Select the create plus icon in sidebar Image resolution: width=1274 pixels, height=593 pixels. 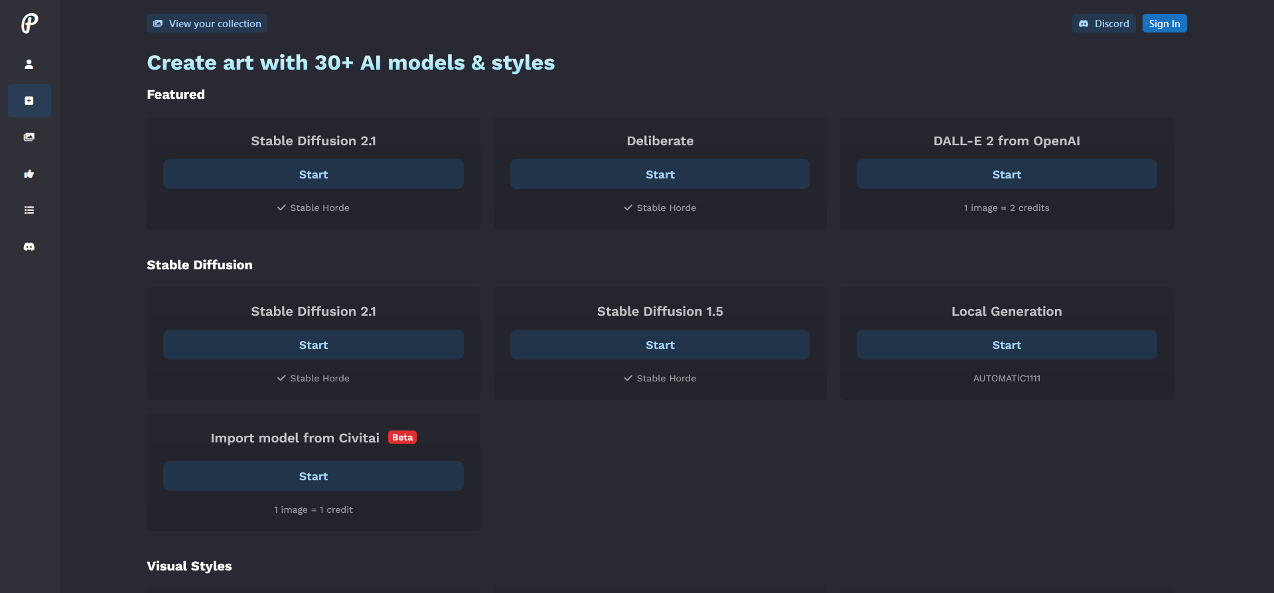29,101
